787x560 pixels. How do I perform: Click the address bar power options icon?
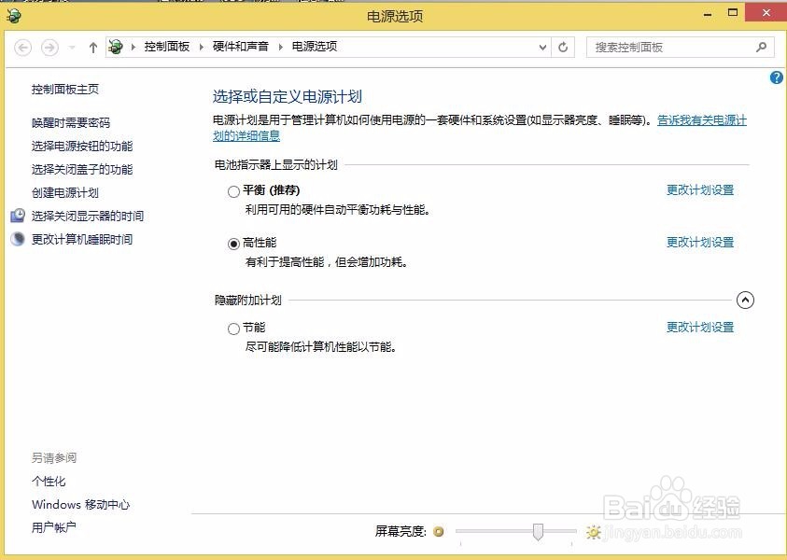(116, 48)
